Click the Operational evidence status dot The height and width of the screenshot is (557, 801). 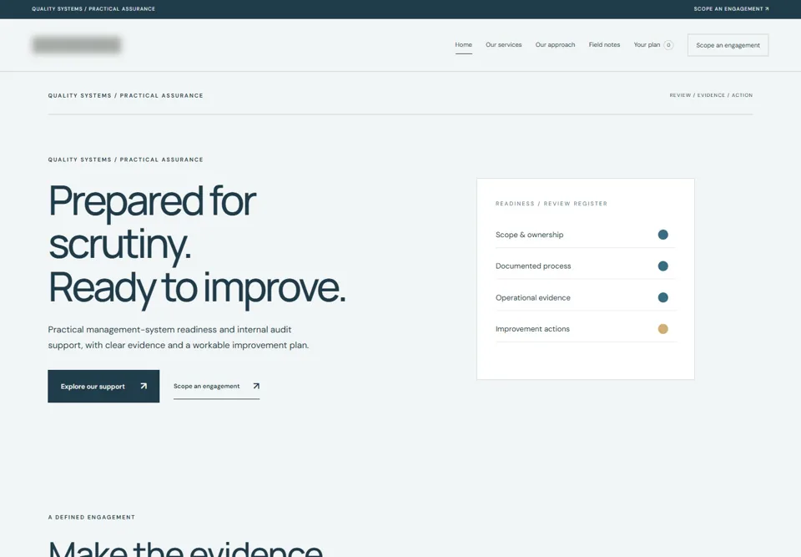point(663,297)
